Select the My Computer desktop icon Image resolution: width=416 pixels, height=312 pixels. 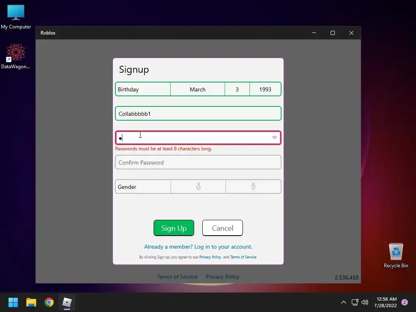click(x=16, y=17)
